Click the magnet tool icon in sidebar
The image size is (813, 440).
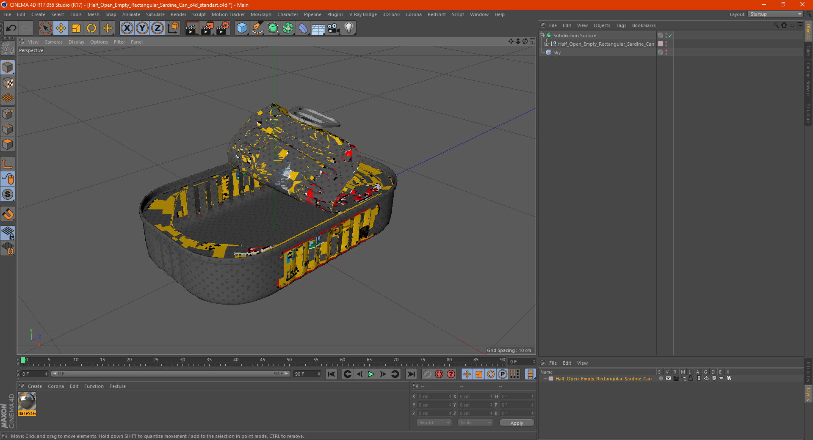coord(8,214)
